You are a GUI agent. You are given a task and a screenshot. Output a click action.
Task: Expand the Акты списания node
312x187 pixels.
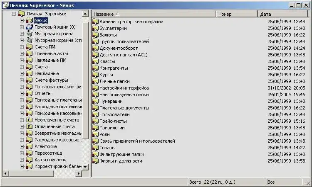click(x=22, y=160)
